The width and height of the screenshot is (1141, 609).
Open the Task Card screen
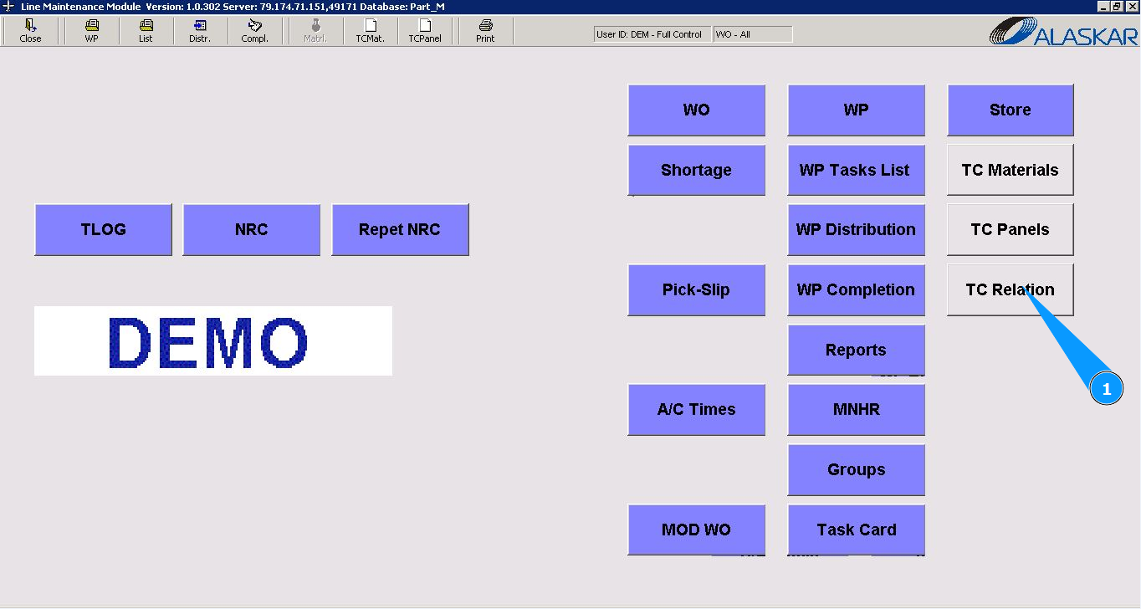click(x=856, y=530)
